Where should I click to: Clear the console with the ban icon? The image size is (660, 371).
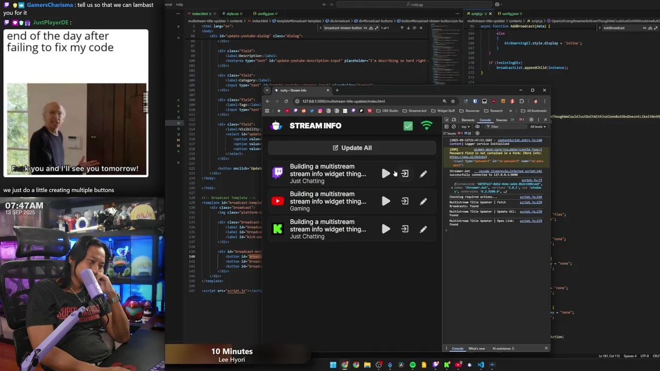pyautogui.click(x=454, y=127)
